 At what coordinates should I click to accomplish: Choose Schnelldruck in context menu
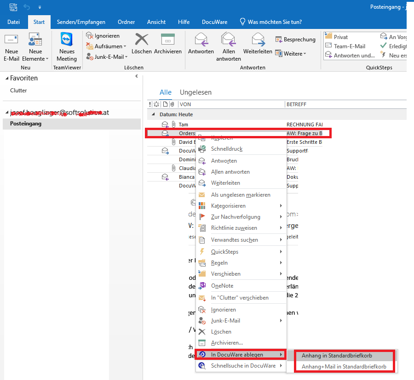[x=241, y=149]
